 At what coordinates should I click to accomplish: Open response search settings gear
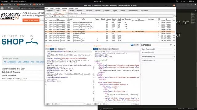point(96,104)
